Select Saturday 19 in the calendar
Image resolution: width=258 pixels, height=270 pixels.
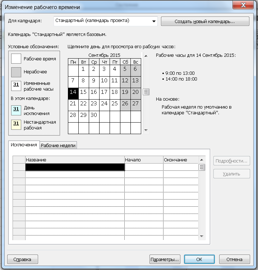pos(125,93)
